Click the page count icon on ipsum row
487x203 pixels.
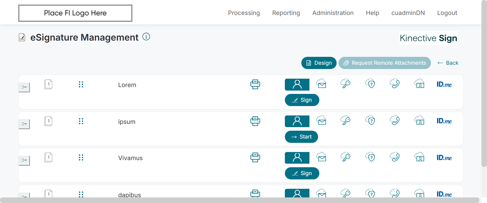pos(48,121)
